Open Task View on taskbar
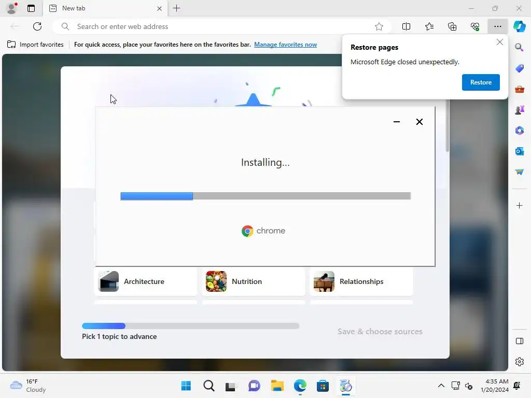Screen dimensions: 531x398 (231, 386)
